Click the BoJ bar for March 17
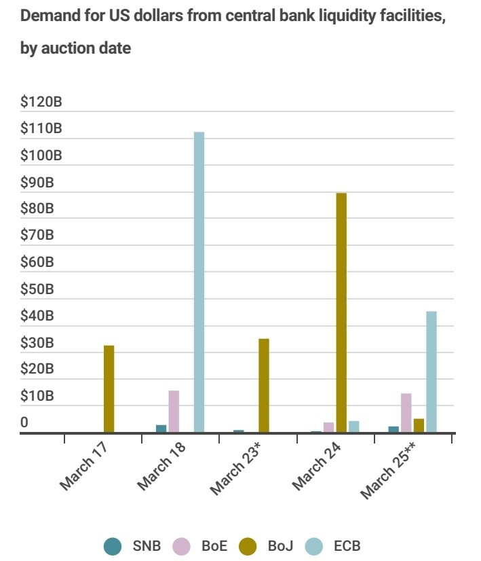Viewport: 481px width, 561px height. point(109,388)
